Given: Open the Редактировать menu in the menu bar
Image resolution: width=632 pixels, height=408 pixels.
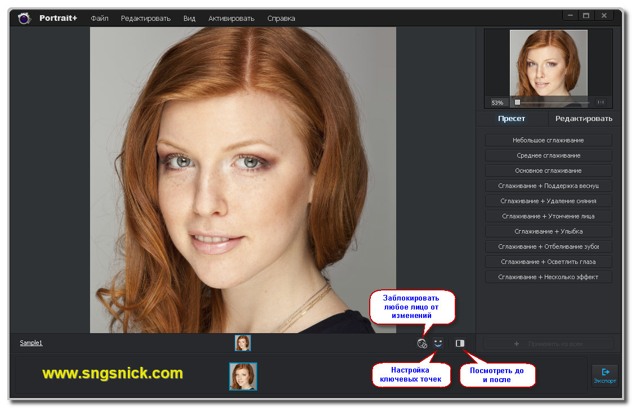Looking at the screenshot, I should click(x=146, y=19).
